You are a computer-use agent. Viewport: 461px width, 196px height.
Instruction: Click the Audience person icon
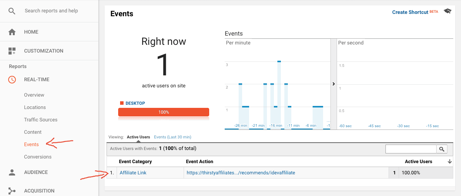point(12,172)
